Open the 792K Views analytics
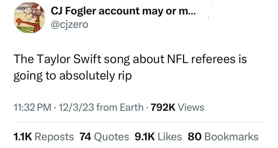 tap(178, 107)
